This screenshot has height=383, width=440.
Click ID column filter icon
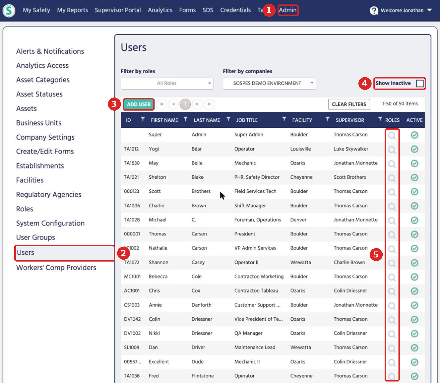coord(143,119)
